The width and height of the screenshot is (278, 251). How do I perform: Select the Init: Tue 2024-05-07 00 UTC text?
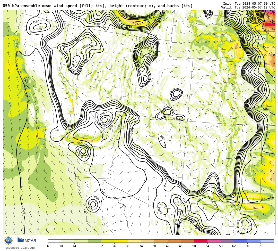[249, 4]
